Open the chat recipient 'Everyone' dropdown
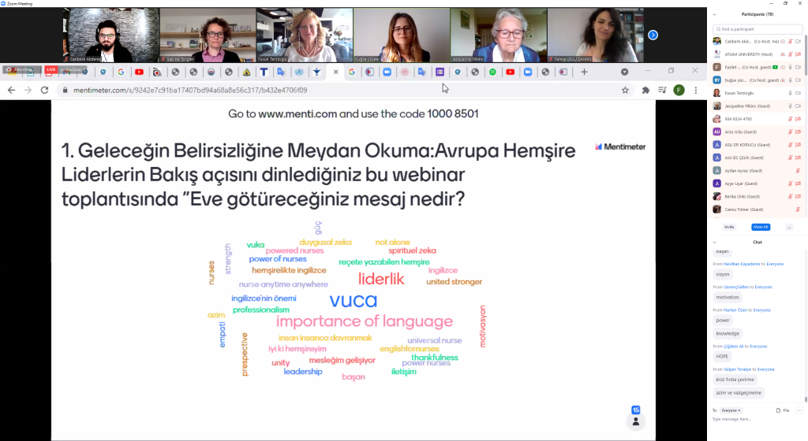Image resolution: width=808 pixels, height=441 pixels. (731, 410)
